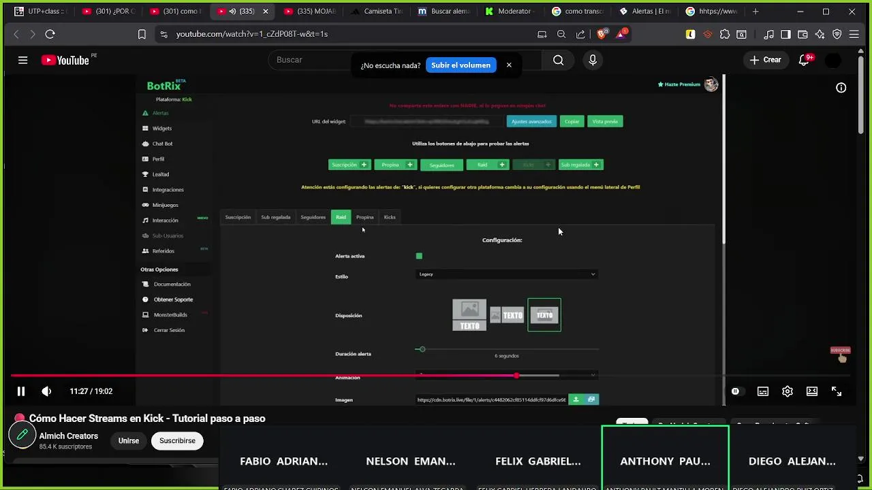Select the ANTHONY PAU... participant tile

(666, 457)
